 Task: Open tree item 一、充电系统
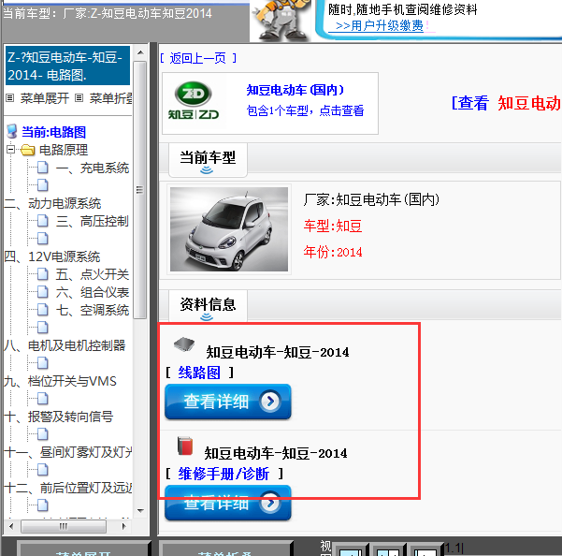[x=93, y=168]
